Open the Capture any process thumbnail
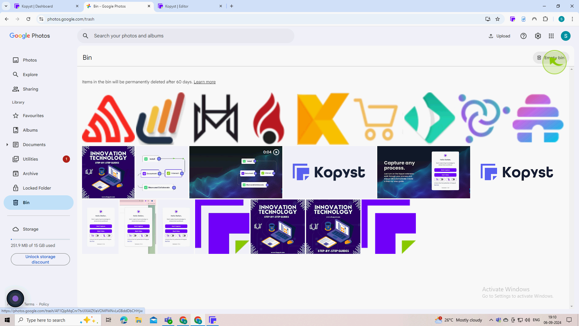Viewport: 579px width, 326px height. point(423,172)
